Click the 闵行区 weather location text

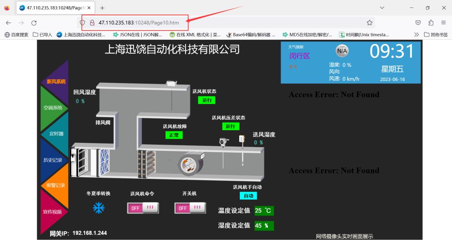(x=300, y=56)
